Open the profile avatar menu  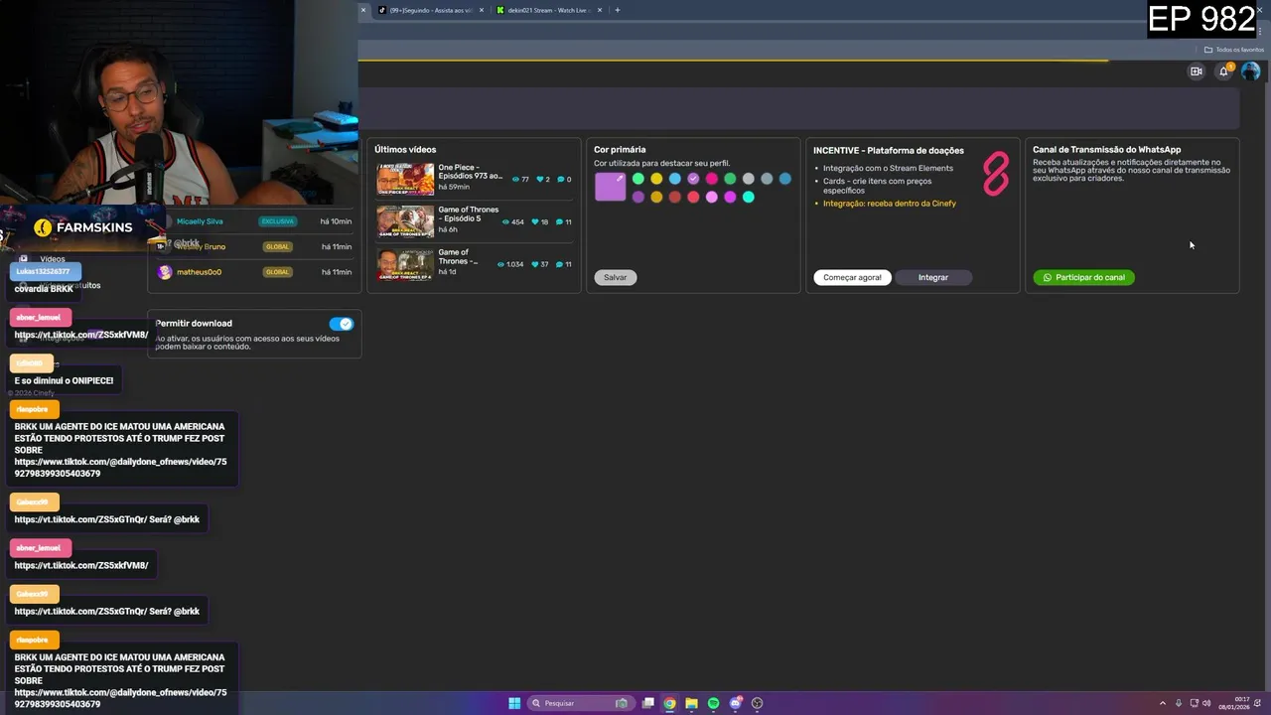click(x=1250, y=71)
